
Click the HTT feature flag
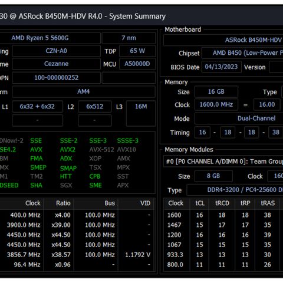click(65, 176)
